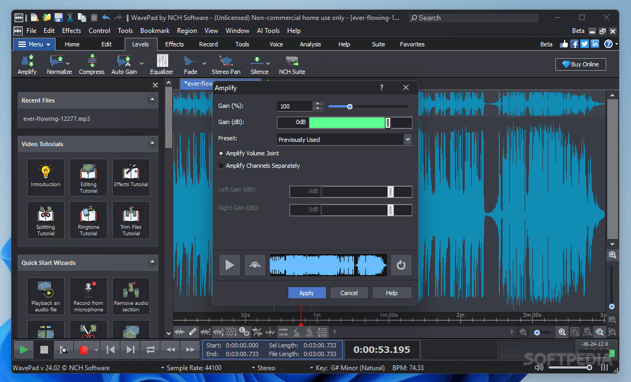The height and width of the screenshot is (382, 631).
Task: Click the Buy Online button
Action: 581,64
